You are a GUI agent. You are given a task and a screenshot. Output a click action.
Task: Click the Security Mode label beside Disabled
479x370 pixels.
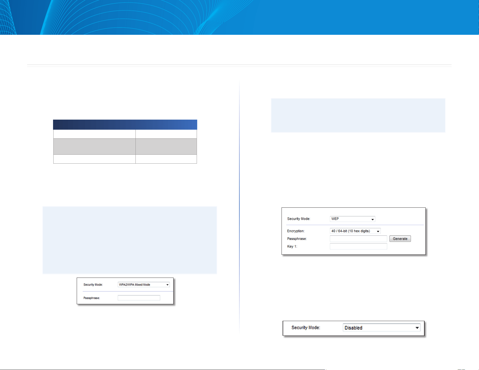pyautogui.click(x=305, y=328)
